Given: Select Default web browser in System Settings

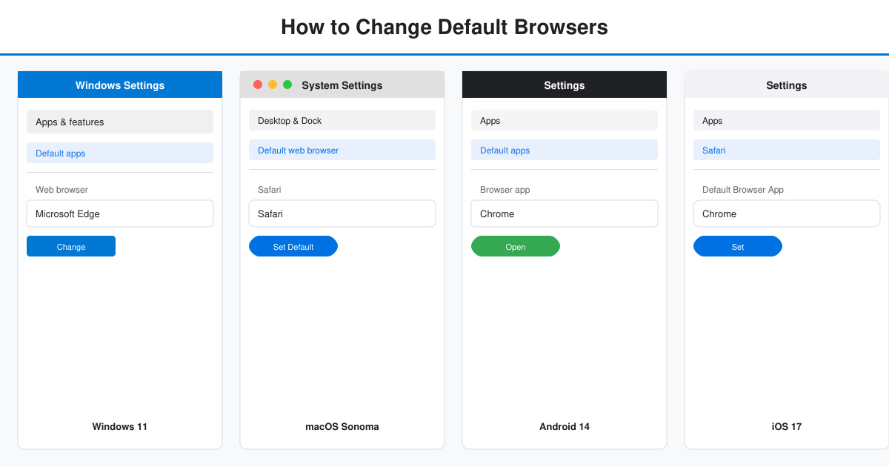Looking at the screenshot, I should [342, 150].
